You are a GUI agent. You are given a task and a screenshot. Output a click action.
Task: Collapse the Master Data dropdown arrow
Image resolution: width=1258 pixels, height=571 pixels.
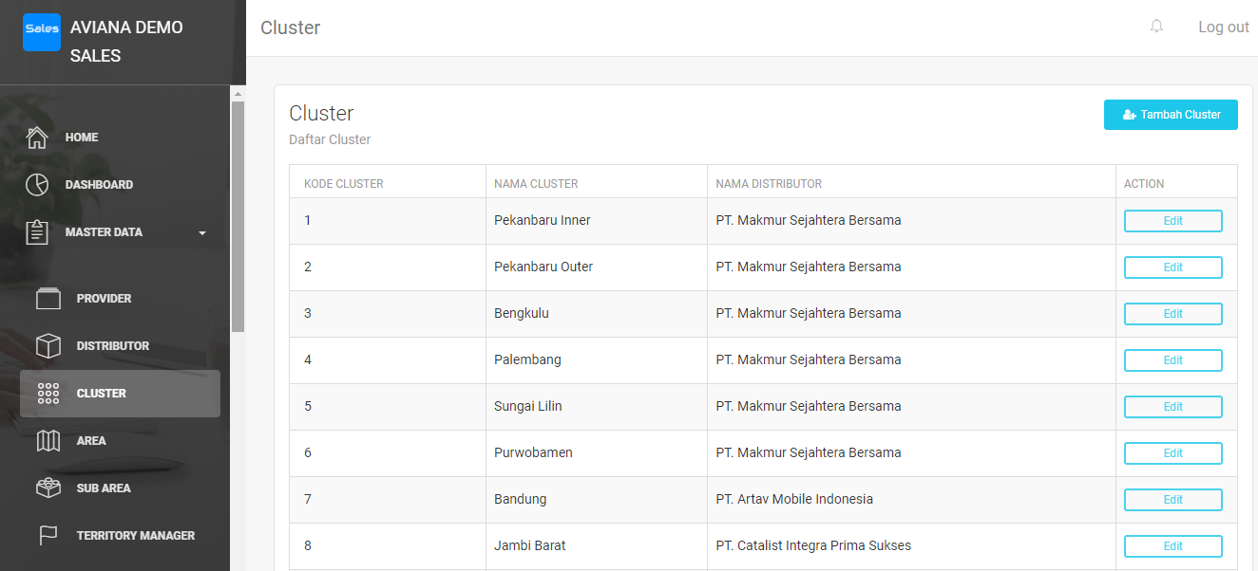(202, 233)
